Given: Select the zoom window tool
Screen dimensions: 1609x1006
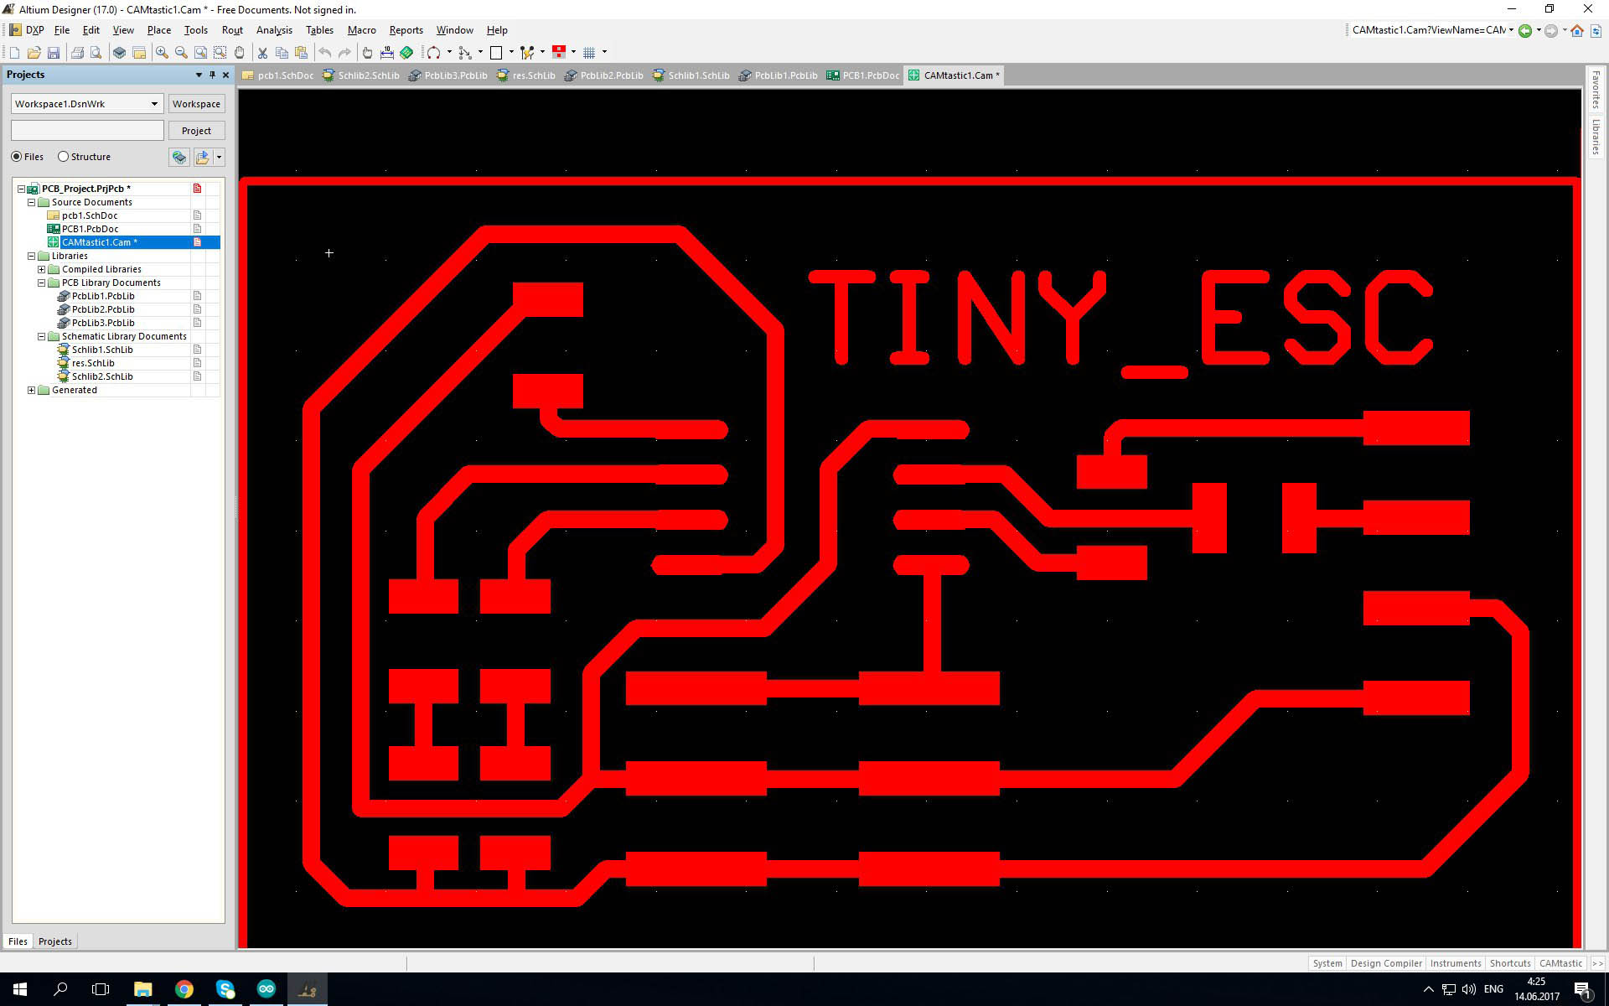Looking at the screenshot, I should point(200,53).
